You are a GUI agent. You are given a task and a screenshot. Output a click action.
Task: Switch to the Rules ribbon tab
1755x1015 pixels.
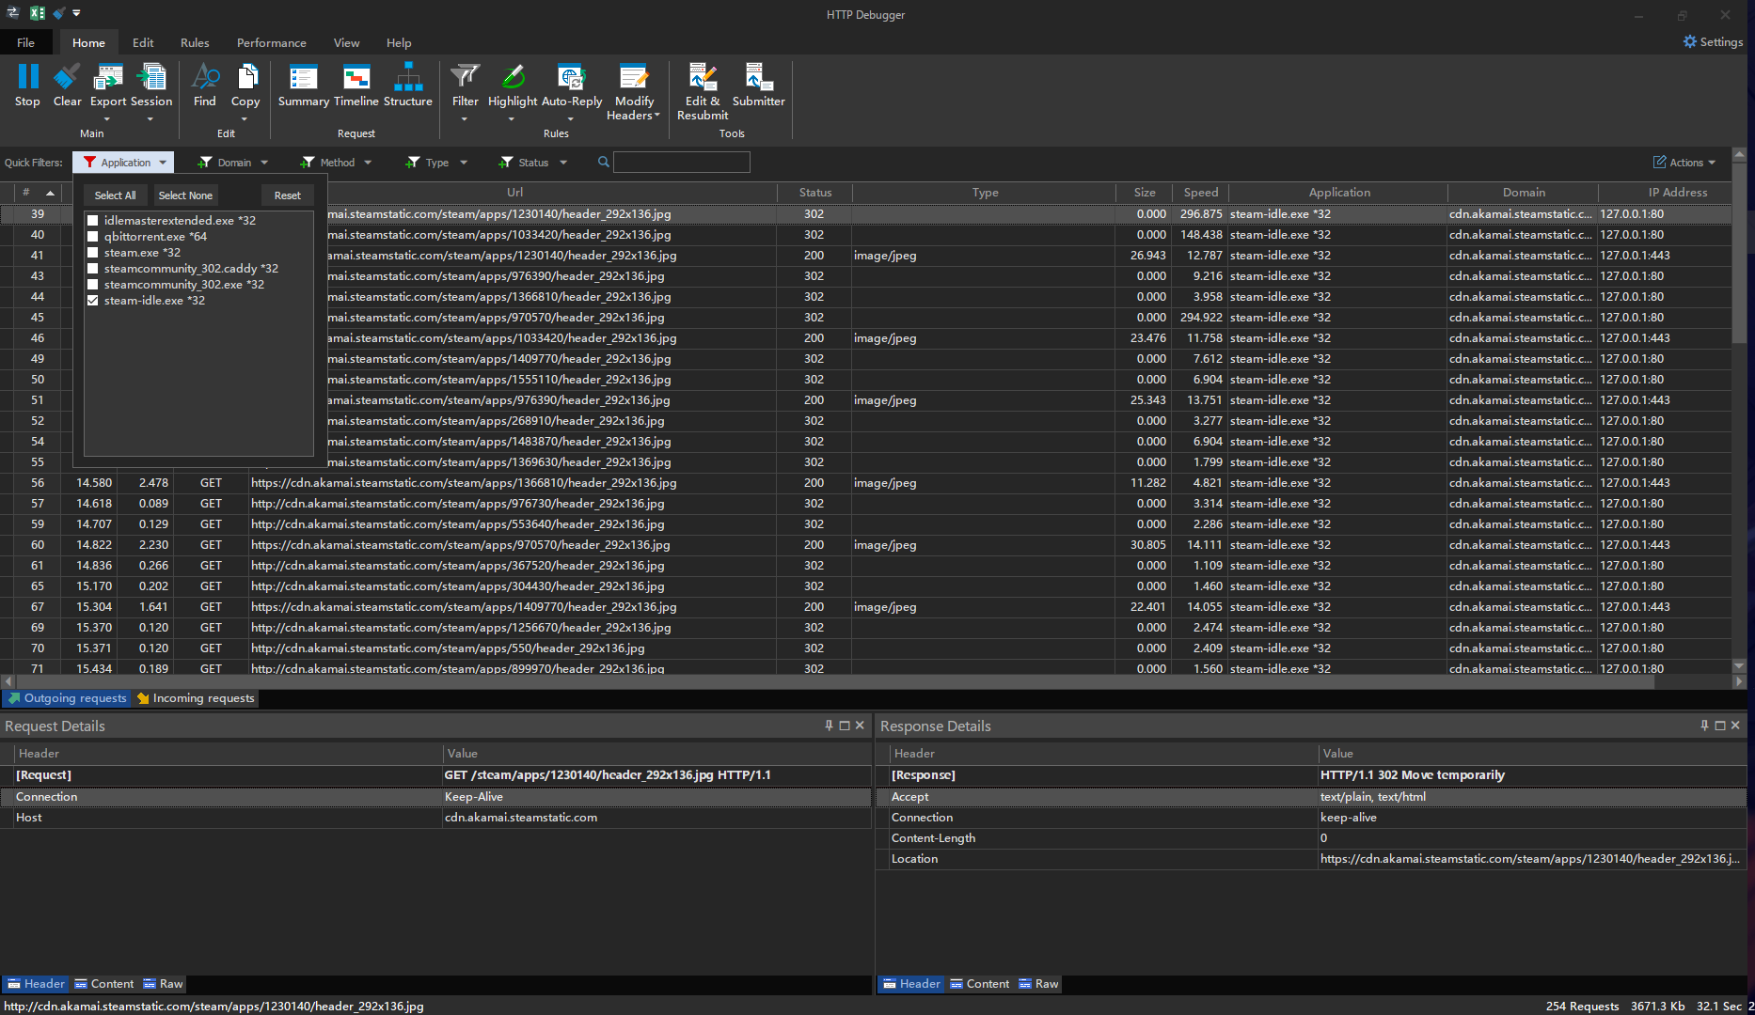point(195,42)
